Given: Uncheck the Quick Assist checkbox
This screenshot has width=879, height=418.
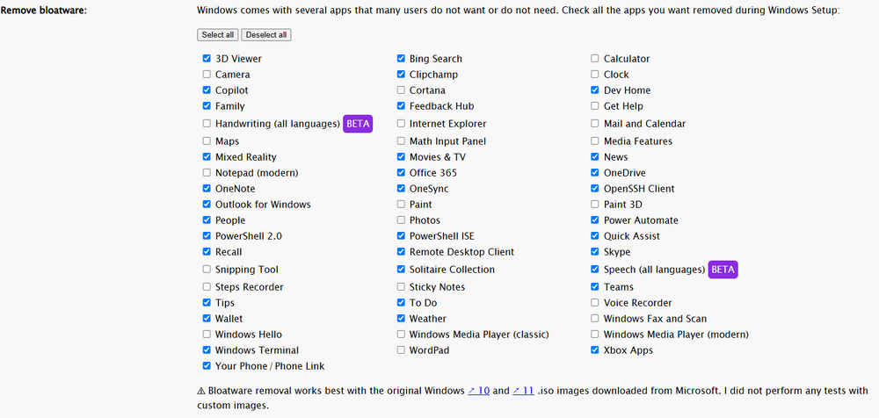Looking at the screenshot, I should [x=595, y=235].
